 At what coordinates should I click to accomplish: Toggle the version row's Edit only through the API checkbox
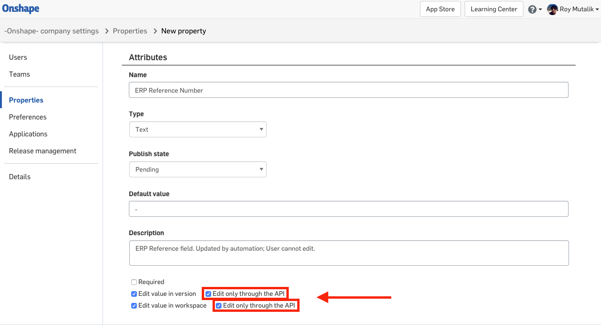[208, 294]
